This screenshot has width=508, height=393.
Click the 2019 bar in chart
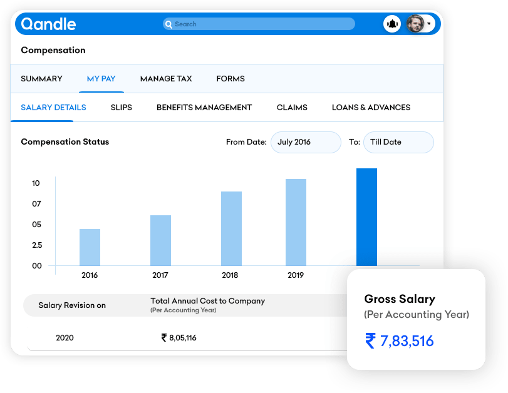click(296, 222)
